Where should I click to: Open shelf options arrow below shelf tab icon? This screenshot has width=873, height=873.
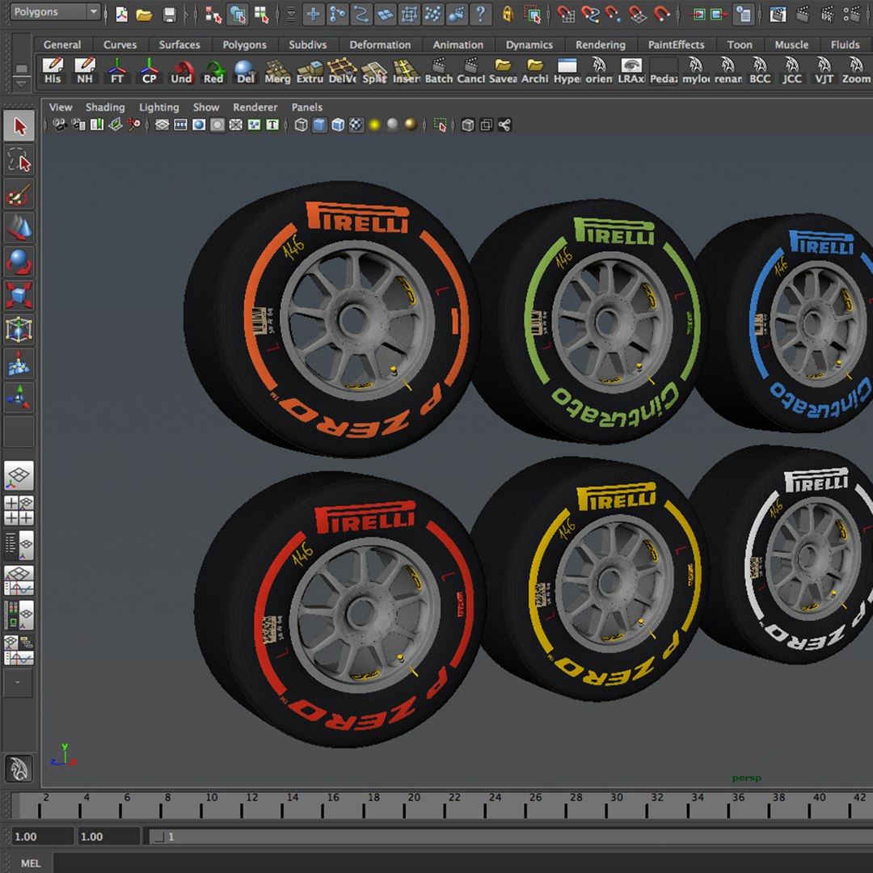pos(21,84)
